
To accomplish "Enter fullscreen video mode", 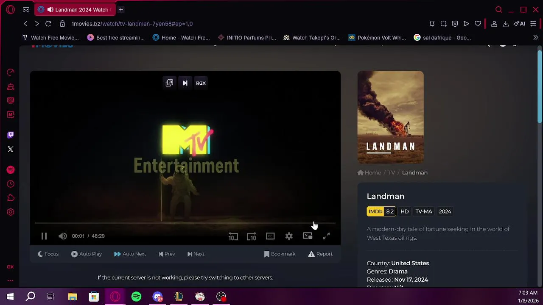I will [x=326, y=236].
